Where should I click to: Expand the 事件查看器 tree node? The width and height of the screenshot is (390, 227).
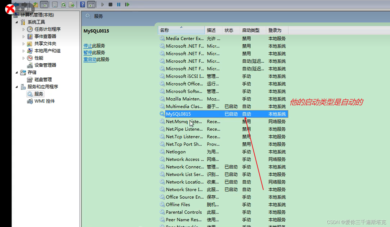23,36
